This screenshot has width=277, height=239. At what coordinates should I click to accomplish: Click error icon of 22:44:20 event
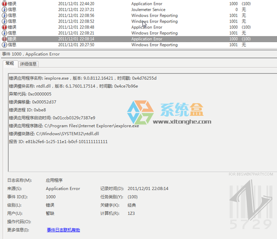pyautogui.click(x=5, y=4)
